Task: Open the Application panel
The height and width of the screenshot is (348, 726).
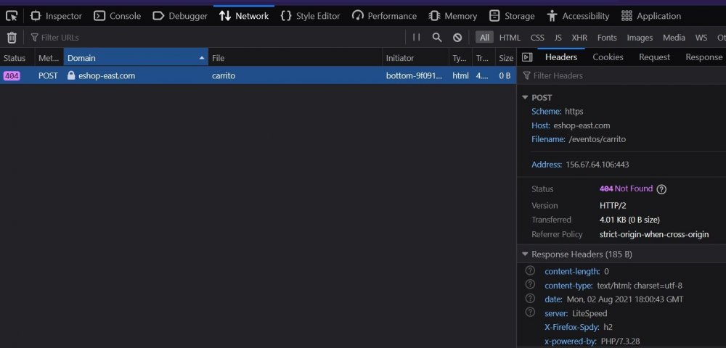Action: pyautogui.click(x=651, y=16)
